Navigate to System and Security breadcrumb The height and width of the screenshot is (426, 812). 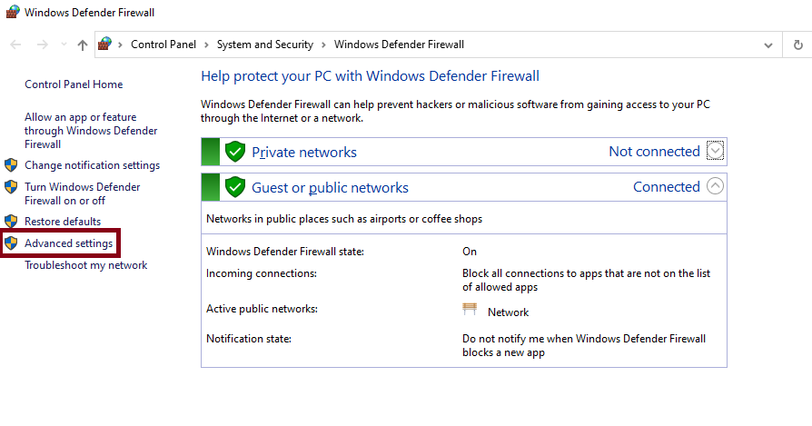click(265, 45)
